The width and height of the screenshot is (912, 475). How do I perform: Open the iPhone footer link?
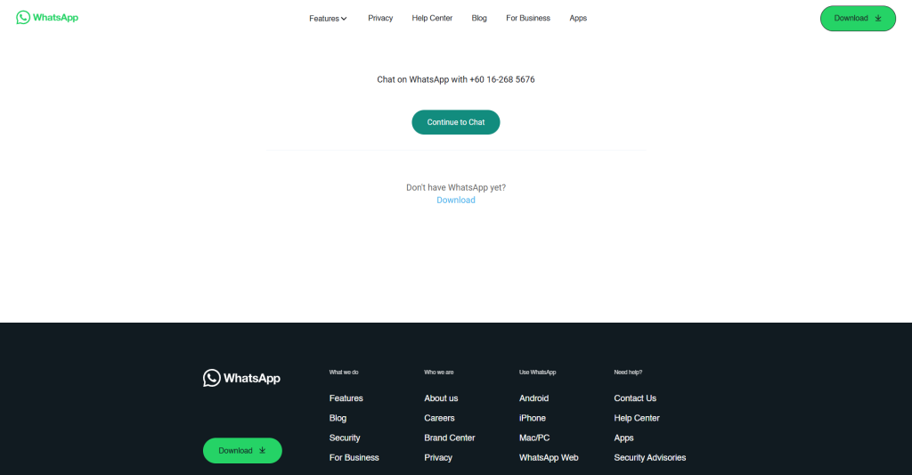point(533,418)
